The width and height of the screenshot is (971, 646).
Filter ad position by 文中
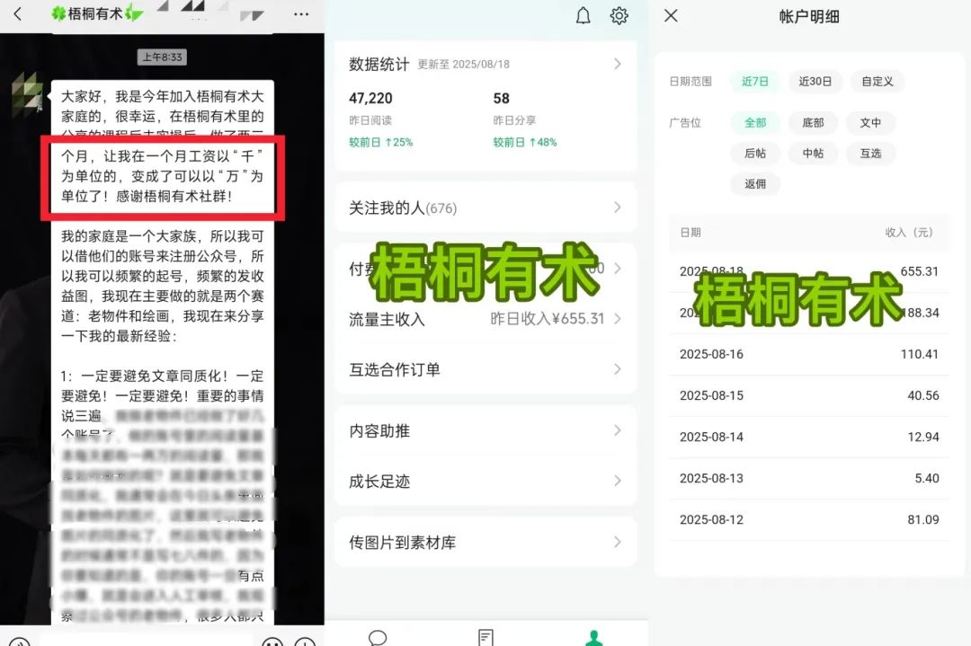(x=870, y=123)
